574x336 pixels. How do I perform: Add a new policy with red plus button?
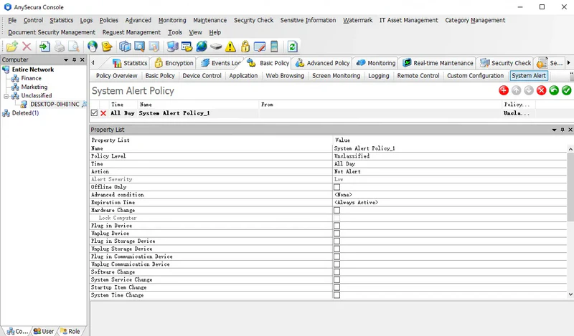pos(504,90)
